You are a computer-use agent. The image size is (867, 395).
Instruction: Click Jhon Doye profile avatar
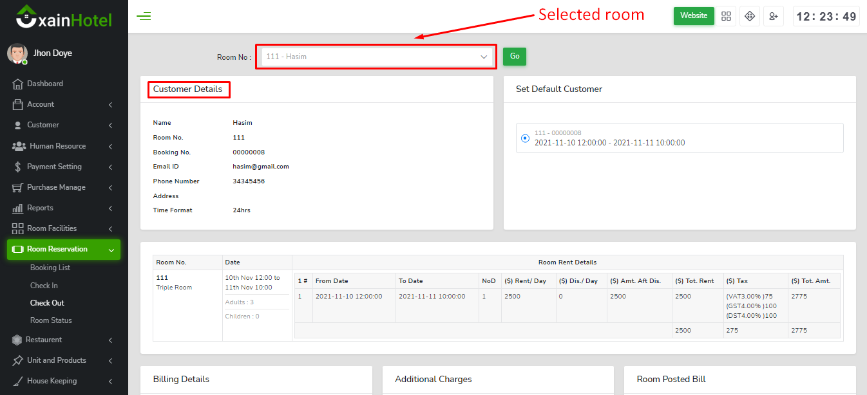tap(17, 53)
